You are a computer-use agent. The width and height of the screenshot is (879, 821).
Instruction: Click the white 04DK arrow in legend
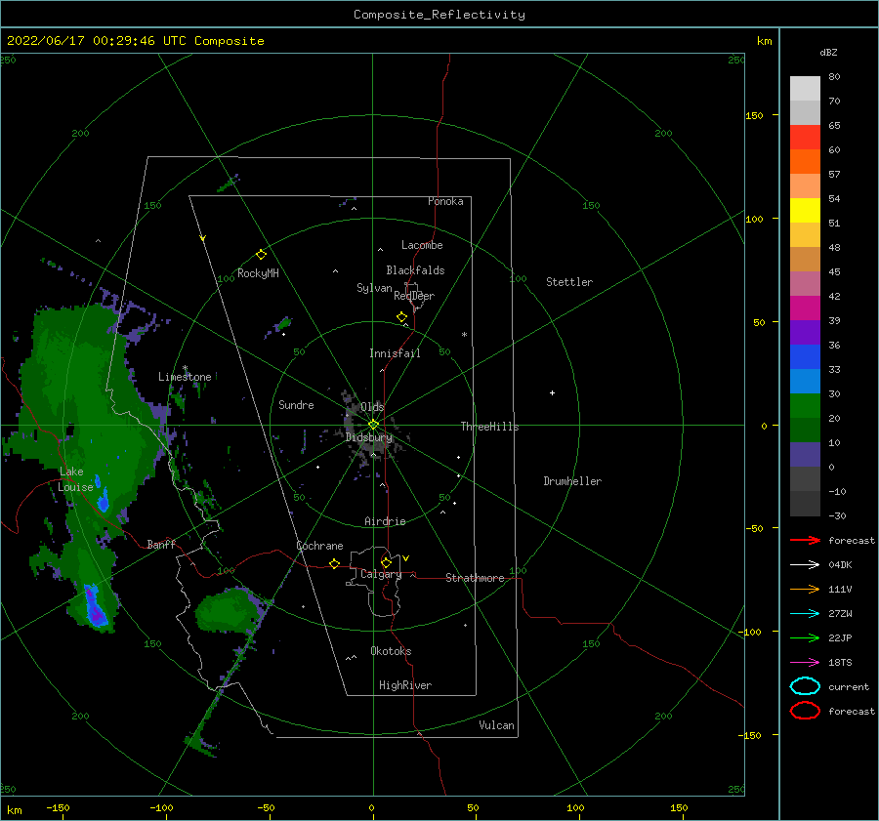pyautogui.click(x=805, y=564)
